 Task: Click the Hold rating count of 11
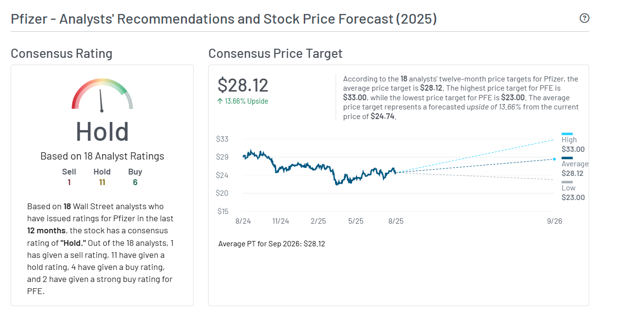click(102, 182)
